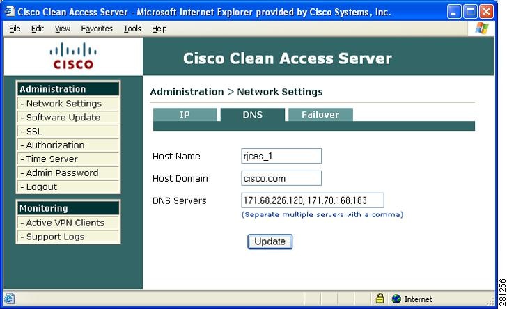Click the Update button
The width and height of the screenshot is (507, 309).
(x=270, y=241)
